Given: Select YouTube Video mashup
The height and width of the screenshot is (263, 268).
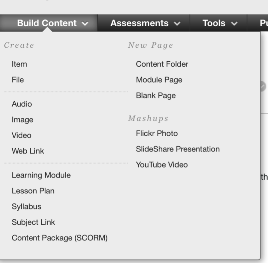Looking at the screenshot, I should click(x=162, y=165).
